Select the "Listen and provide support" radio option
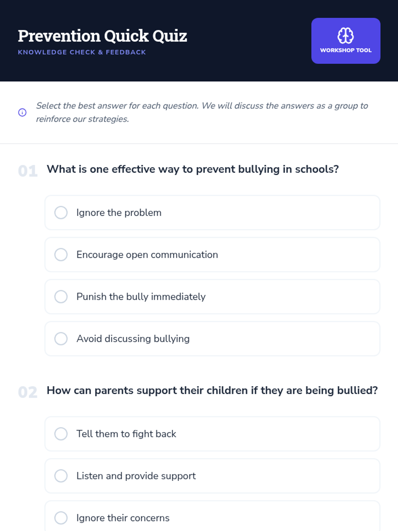This screenshot has width=398, height=531. click(x=61, y=476)
